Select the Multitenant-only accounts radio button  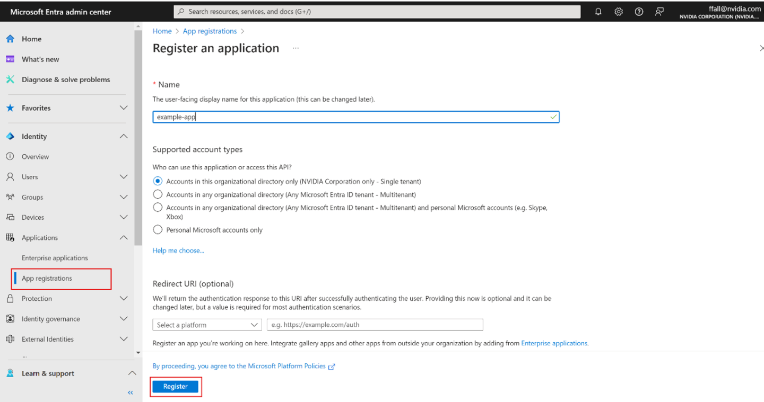[x=158, y=194]
